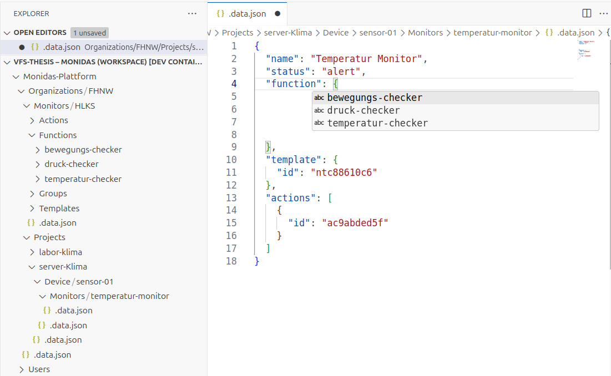The image size is (611, 376).
Task: Open Explorer views and more actions menu
Action: point(192,14)
